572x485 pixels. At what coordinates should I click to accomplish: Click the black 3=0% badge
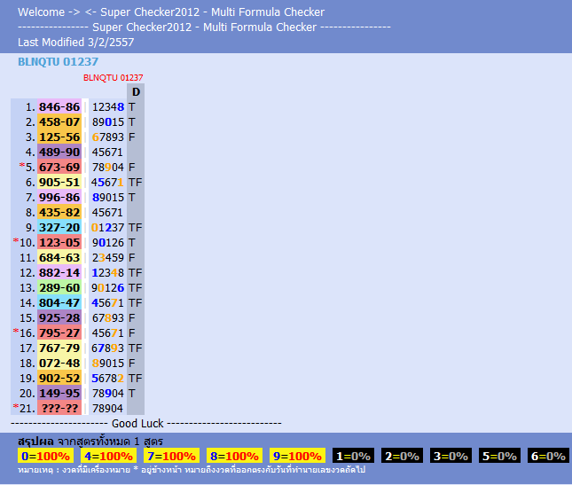[x=451, y=456]
